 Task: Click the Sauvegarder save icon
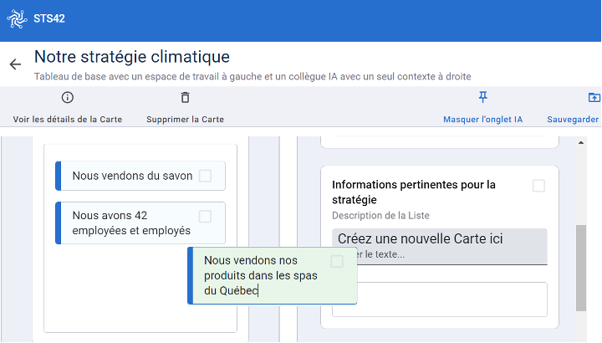[594, 98]
